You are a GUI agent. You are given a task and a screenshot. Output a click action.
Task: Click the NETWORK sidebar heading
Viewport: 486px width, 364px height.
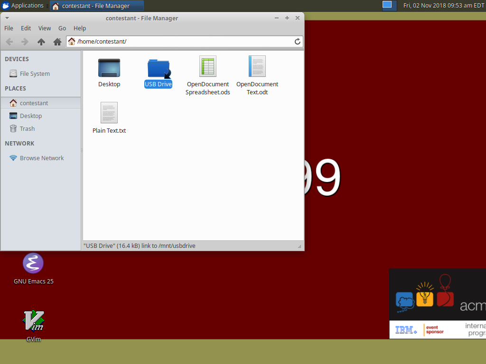point(19,143)
